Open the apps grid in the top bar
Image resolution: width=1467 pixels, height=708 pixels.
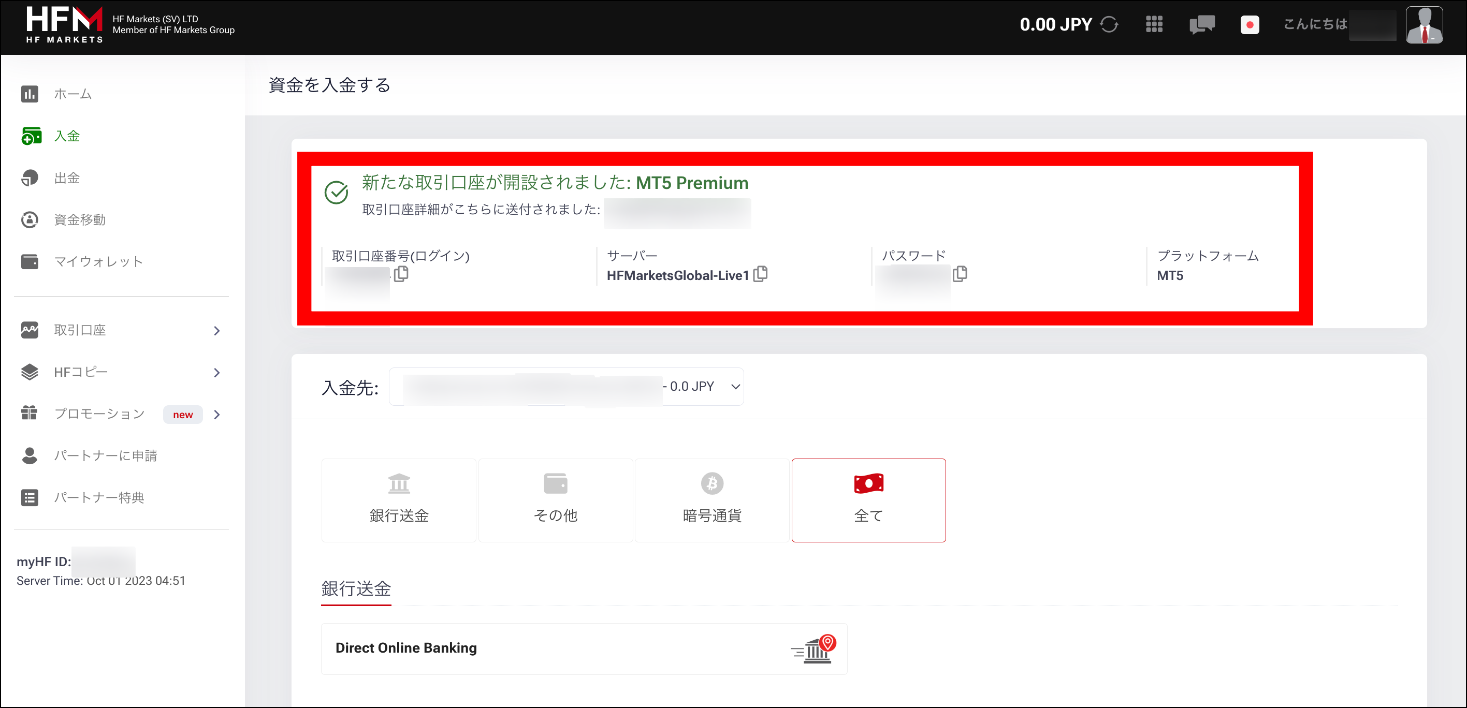click(x=1154, y=24)
